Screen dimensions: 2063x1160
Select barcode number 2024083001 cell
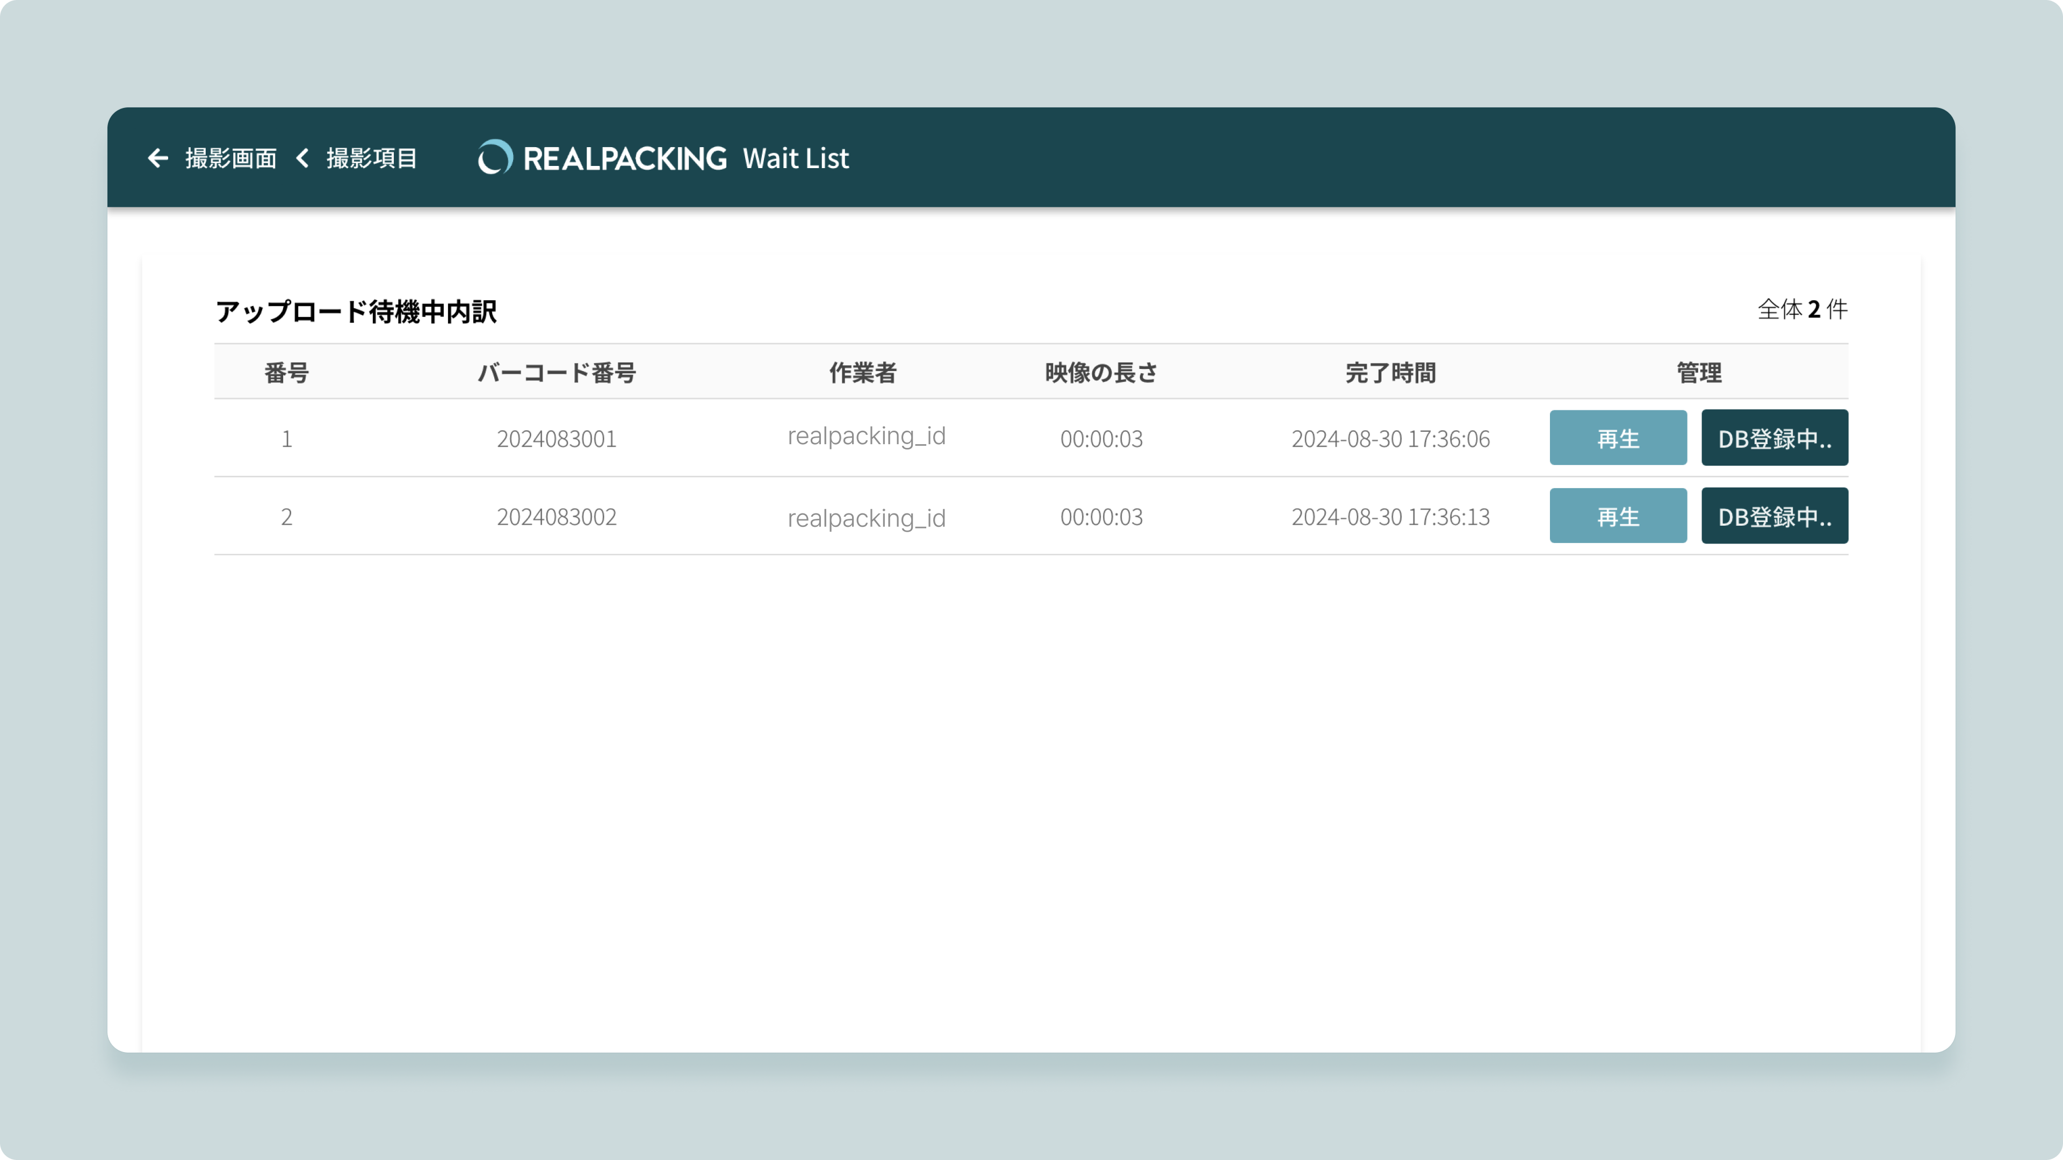pos(557,439)
